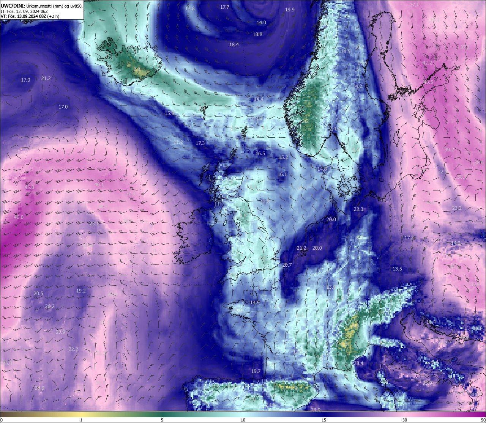Click the 23.1 value west of Ireland
486x423 pixels.
pyautogui.click(x=94, y=224)
